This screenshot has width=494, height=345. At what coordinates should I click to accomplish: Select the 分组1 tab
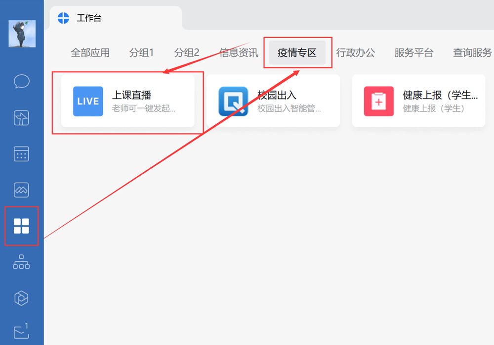[x=142, y=53]
